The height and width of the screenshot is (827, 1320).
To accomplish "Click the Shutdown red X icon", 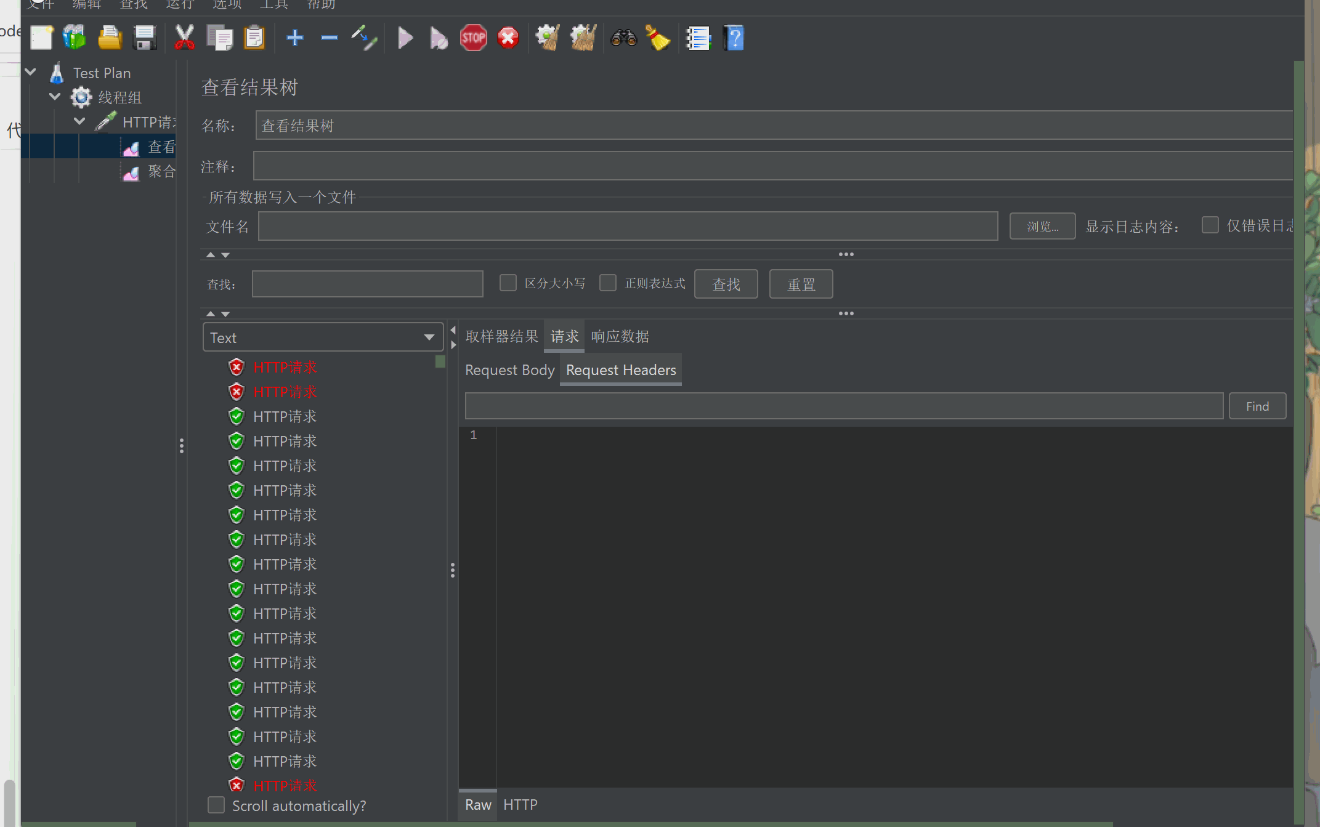I will tap(508, 38).
